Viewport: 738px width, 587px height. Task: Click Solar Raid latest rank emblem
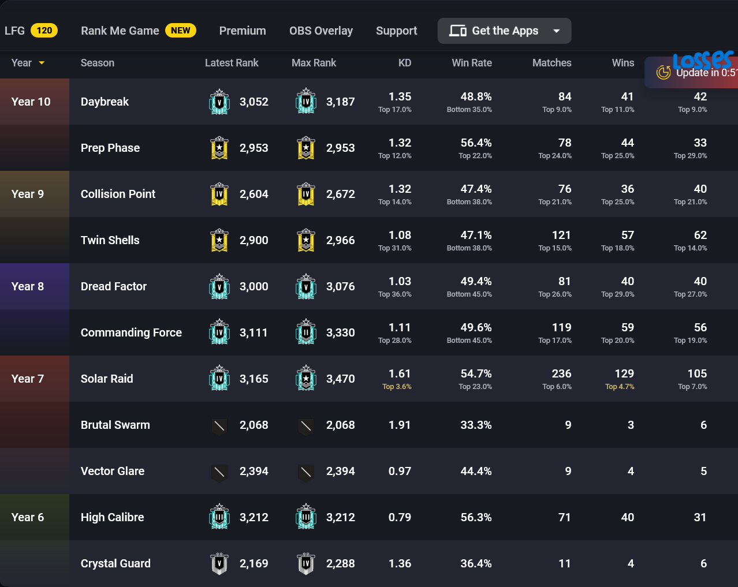click(x=219, y=379)
